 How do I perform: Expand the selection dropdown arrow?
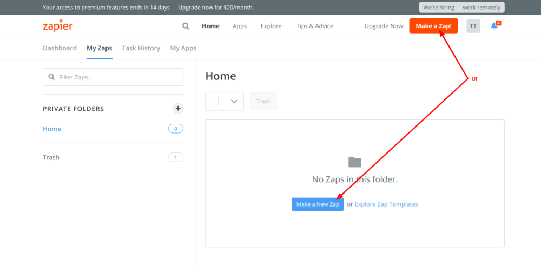point(234,101)
